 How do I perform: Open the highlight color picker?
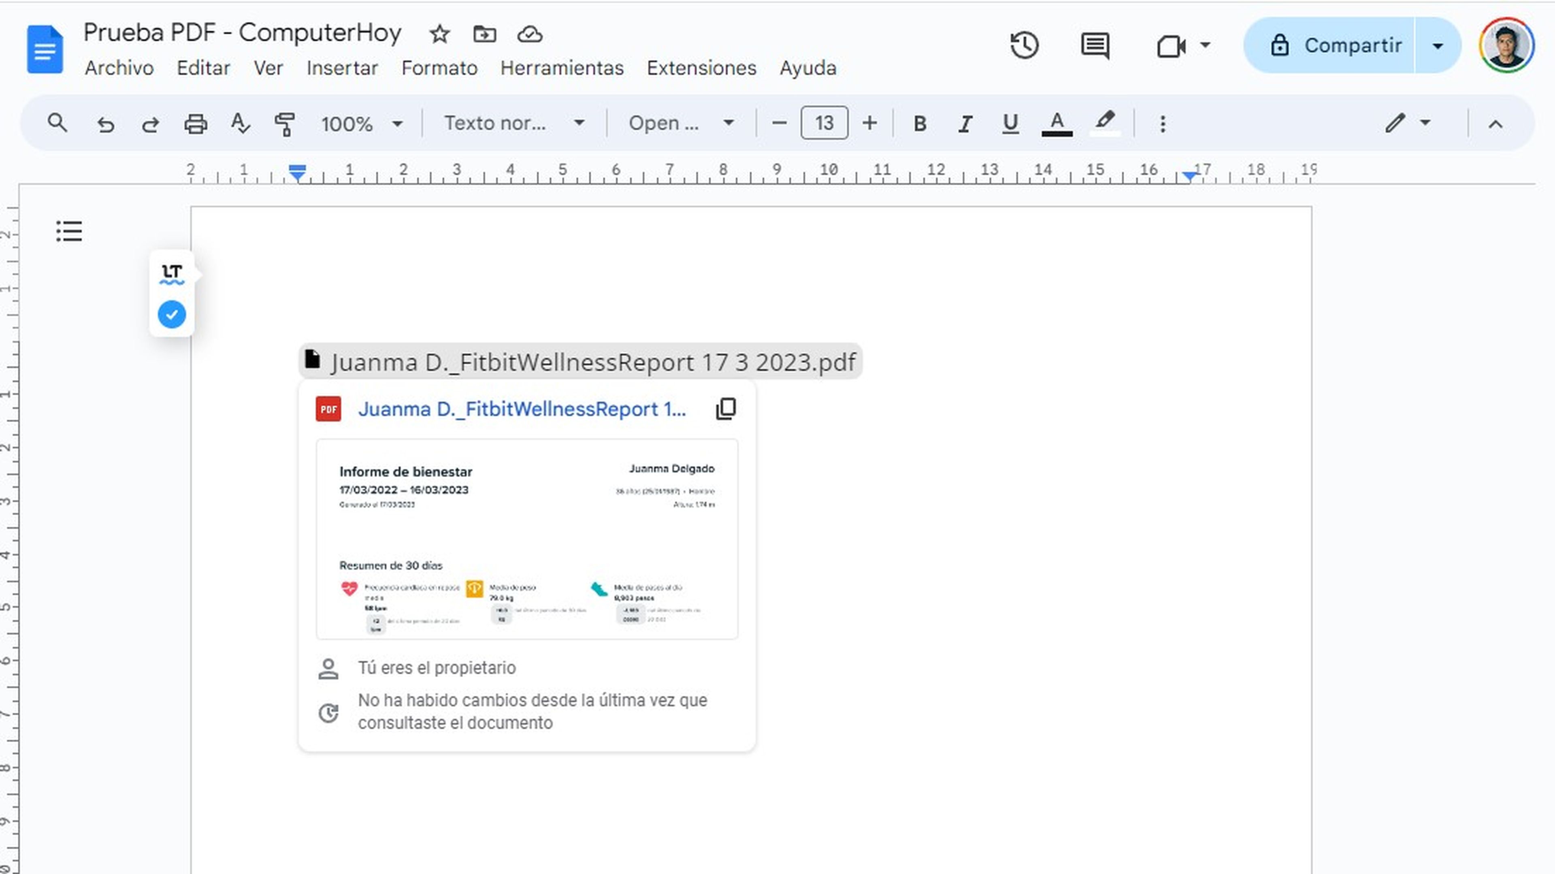tap(1105, 123)
